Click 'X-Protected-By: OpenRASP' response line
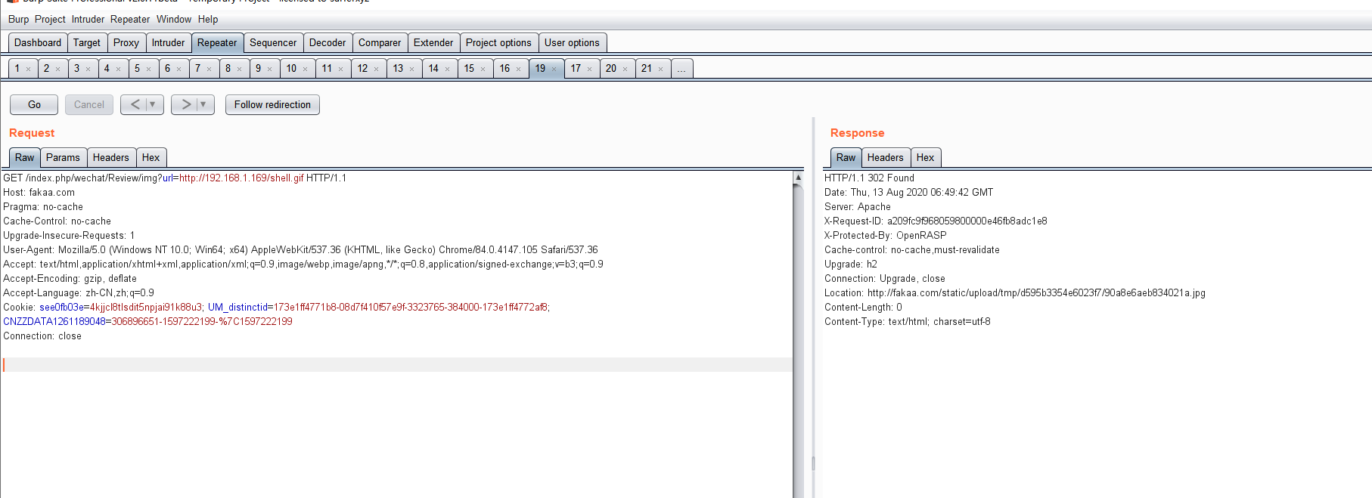 (886, 236)
